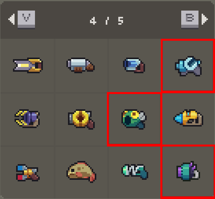Go to next page with right arrow

coord(205,19)
